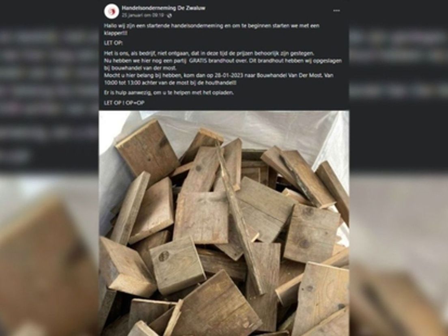Image resolution: width=448 pixels, height=336 pixels.
Task: Click the first 'LET OP:' line in the post
Action: pyautogui.click(x=113, y=43)
